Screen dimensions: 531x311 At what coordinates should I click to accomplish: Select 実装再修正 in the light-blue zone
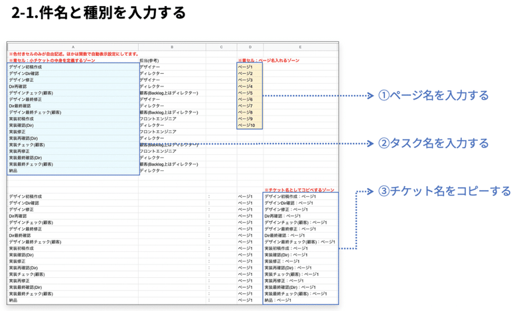coord(73,152)
